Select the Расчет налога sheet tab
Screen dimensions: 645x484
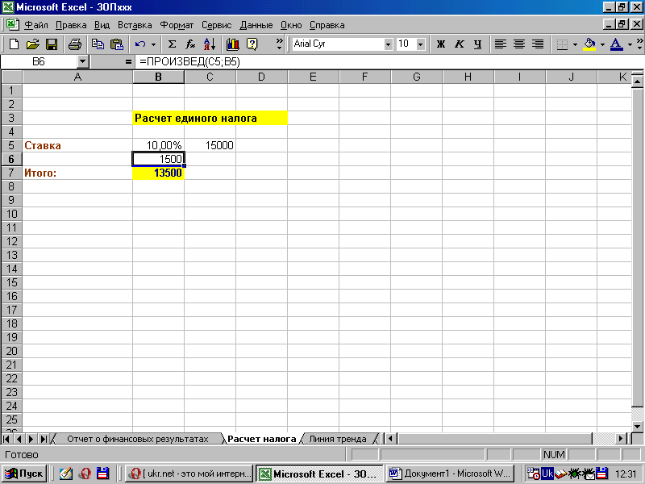(x=261, y=439)
